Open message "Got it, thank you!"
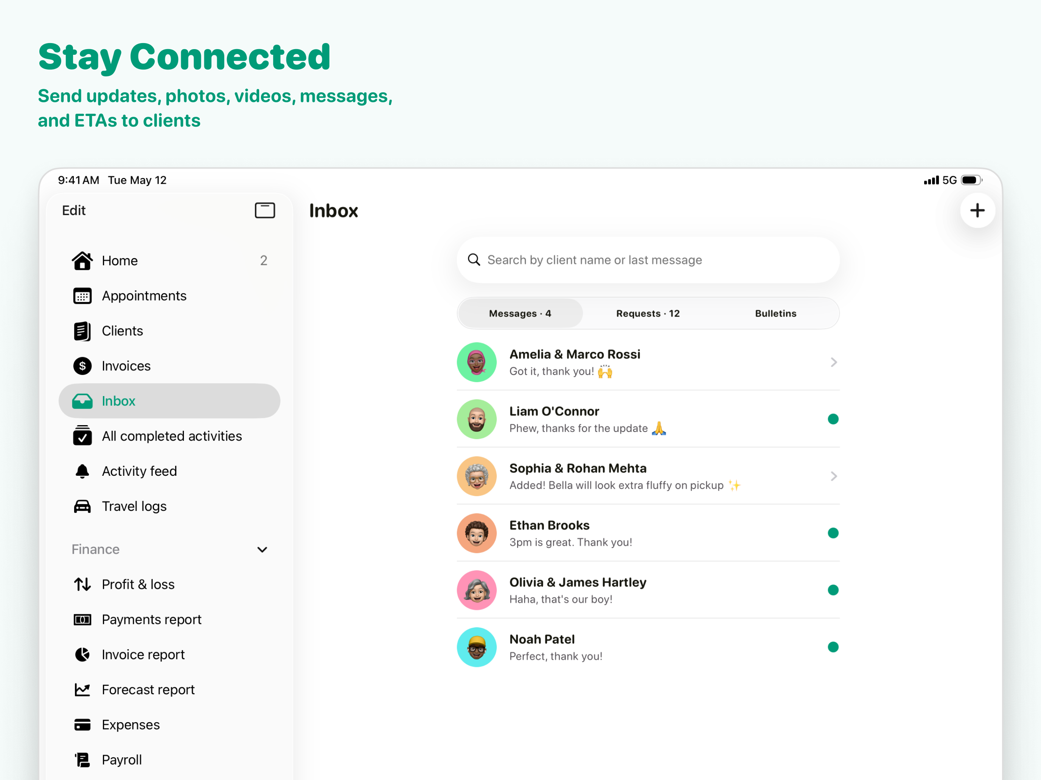 tap(561, 371)
